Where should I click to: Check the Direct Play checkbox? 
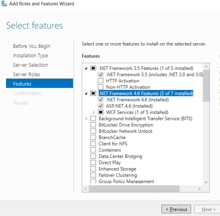tap(93, 163)
